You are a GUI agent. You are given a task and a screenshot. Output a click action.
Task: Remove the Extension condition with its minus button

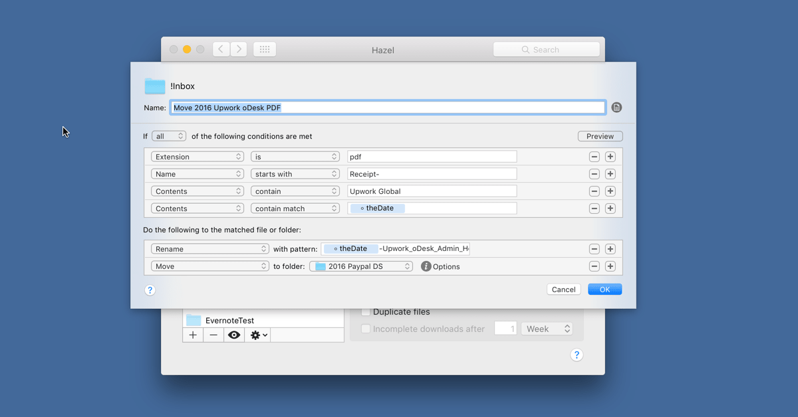[594, 157]
